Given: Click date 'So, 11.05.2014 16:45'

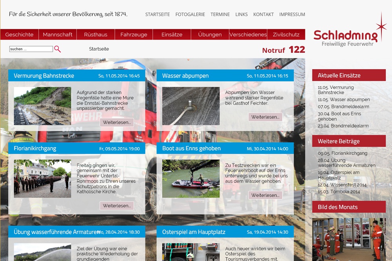Looking at the screenshot, I should 119,76.
